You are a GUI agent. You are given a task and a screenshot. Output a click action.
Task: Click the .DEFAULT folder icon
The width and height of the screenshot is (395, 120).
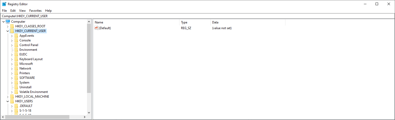pyautogui.click(x=16, y=106)
